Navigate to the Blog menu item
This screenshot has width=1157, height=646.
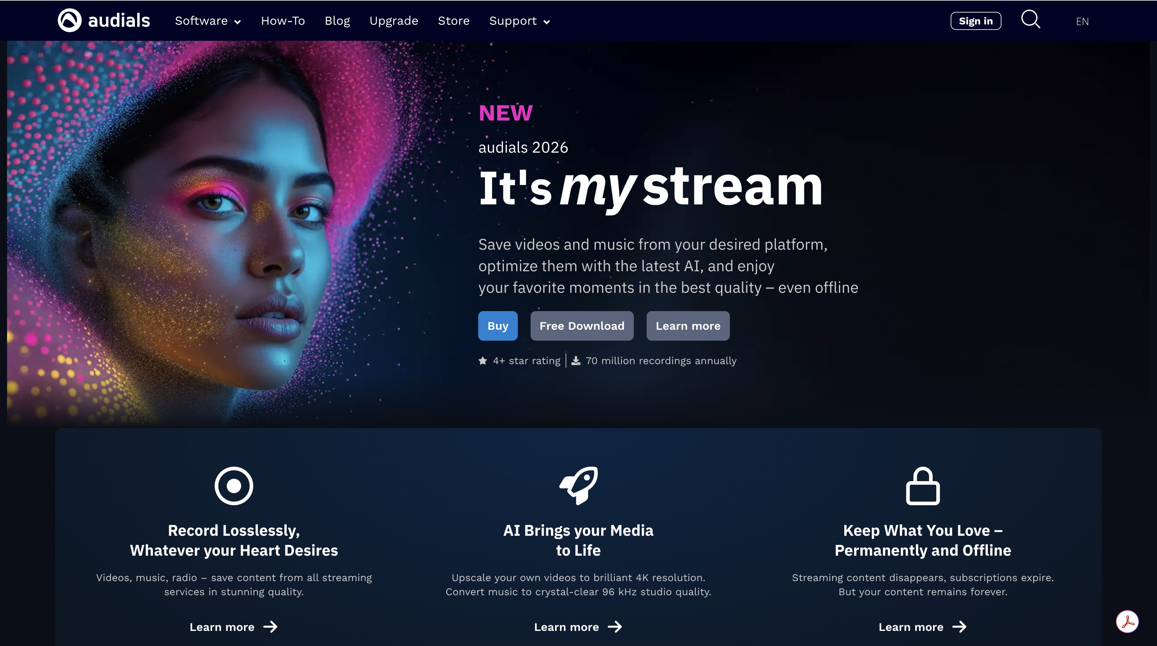[337, 21]
